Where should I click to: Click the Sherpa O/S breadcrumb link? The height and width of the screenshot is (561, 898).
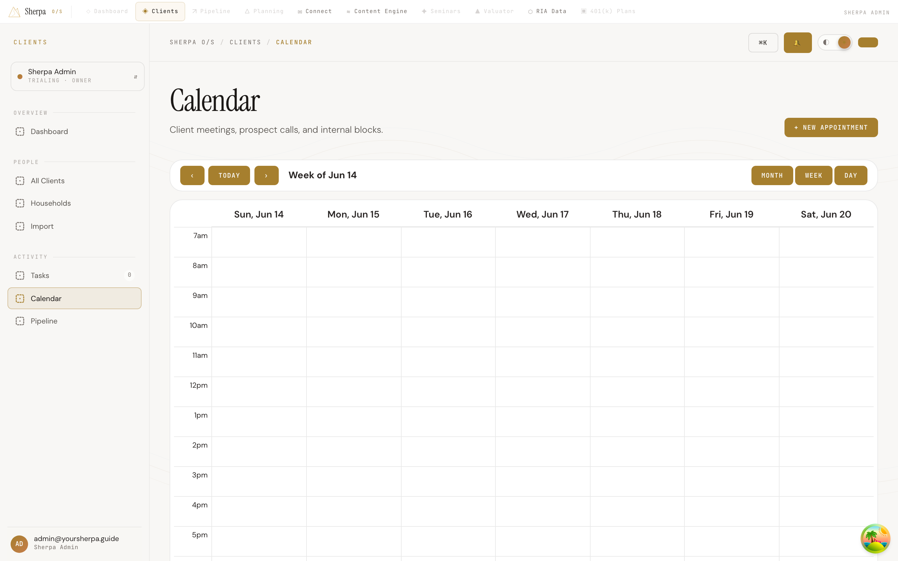coord(192,42)
